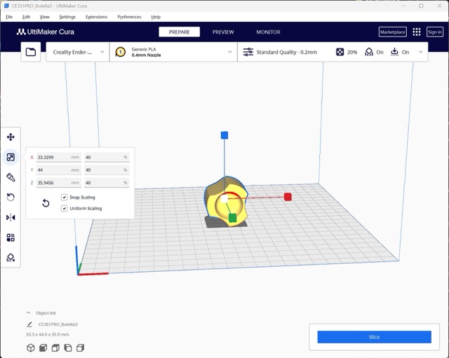
Task: Switch to left side view cube
Action: coord(68,347)
